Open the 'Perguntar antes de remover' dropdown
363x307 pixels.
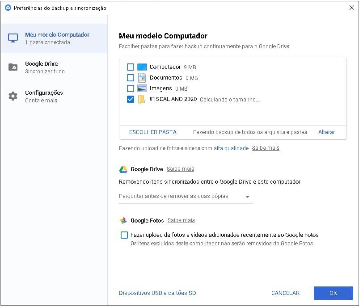pyautogui.click(x=186, y=197)
